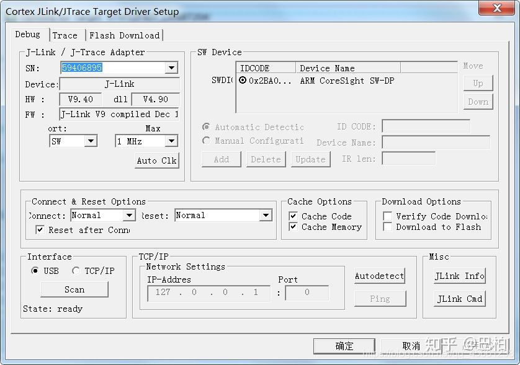This screenshot has height=365, width=520.
Task: Expand the Connect Normal dropdown
Action: (129, 216)
